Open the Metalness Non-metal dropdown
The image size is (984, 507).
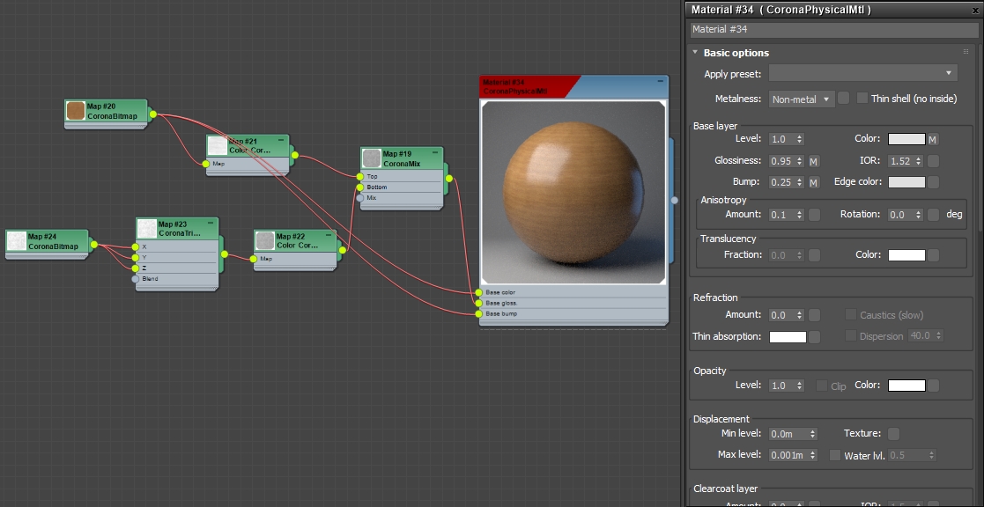[x=802, y=99]
